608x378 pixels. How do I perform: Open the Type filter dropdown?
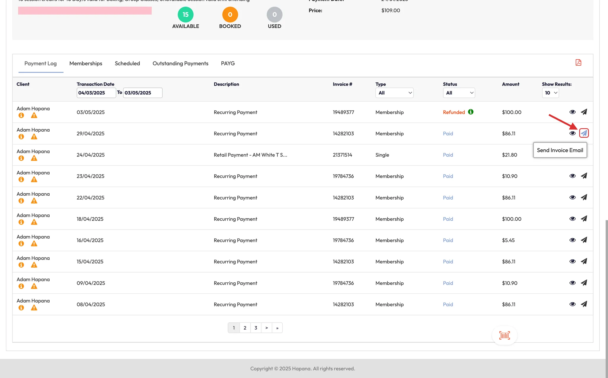(x=394, y=93)
